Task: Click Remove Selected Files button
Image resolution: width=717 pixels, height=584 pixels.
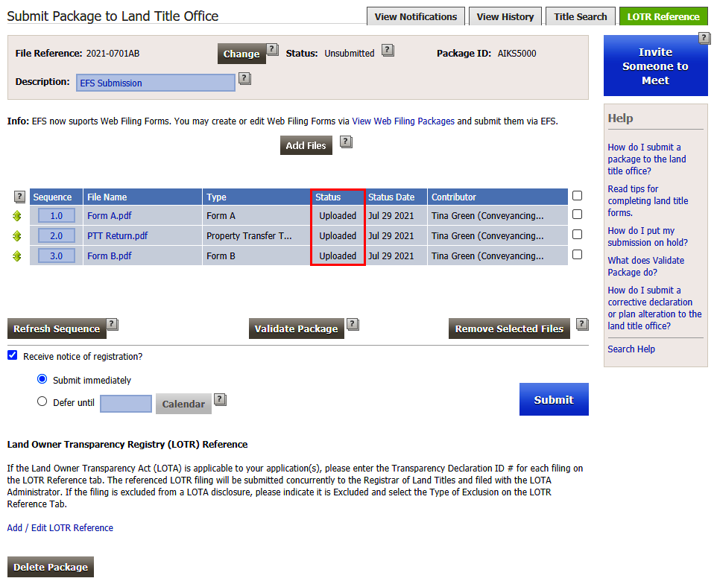Action: coord(509,329)
